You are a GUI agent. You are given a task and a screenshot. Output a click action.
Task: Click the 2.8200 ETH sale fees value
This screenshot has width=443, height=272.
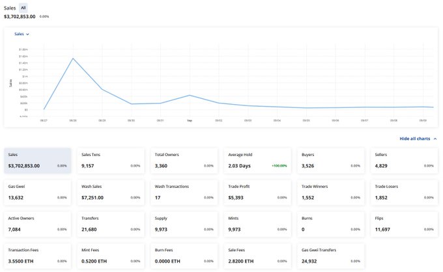pos(240,262)
